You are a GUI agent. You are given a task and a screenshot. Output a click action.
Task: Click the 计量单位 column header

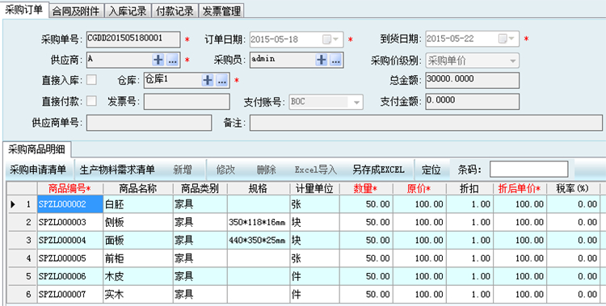pos(314,189)
